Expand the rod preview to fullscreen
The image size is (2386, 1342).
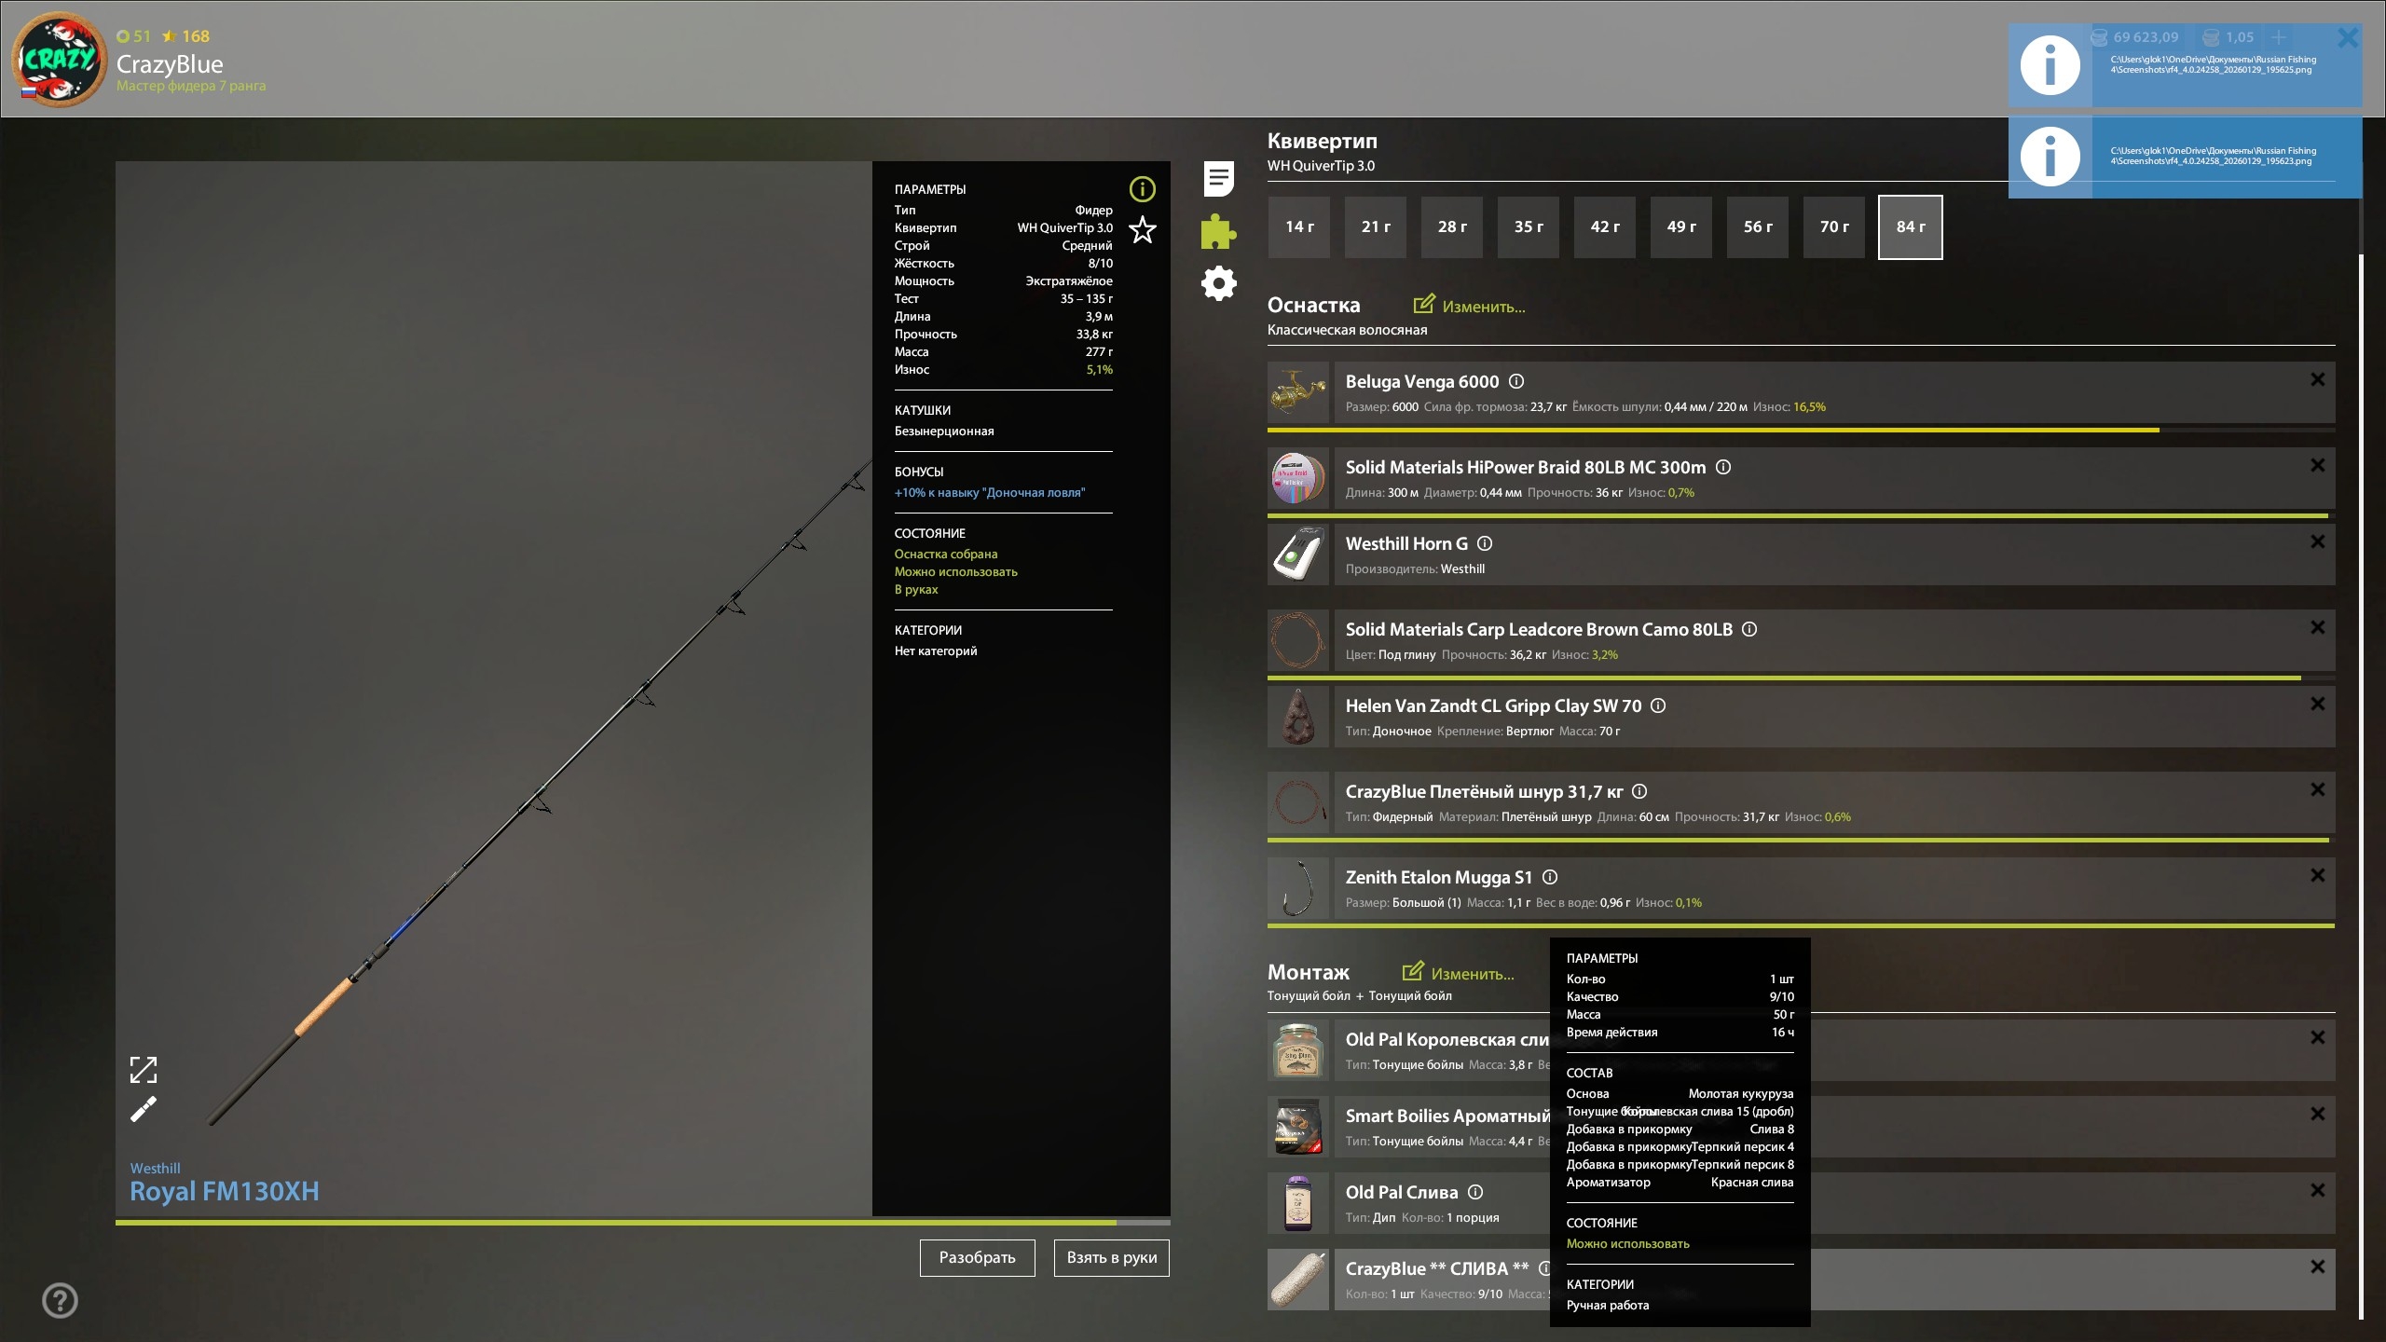144,1070
